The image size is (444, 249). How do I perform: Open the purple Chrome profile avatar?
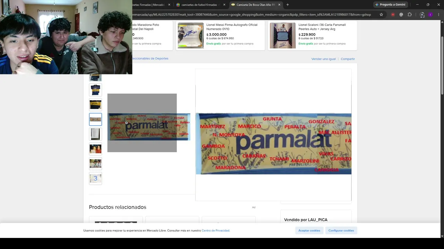coord(430,15)
